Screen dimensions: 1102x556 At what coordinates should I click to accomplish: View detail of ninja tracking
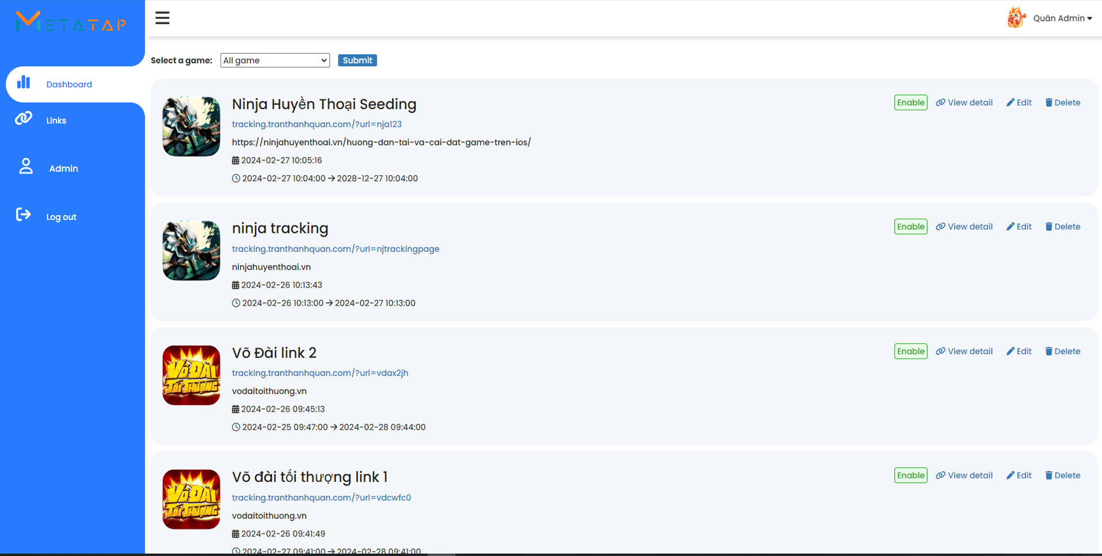pyautogui.click(x=964, y=227)
